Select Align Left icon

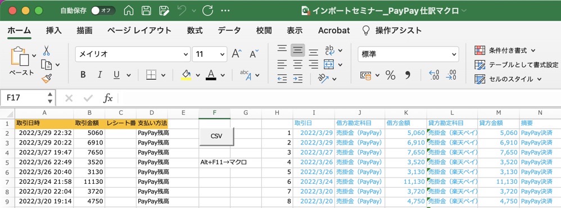pyautogui.click(x=282, y=65)
